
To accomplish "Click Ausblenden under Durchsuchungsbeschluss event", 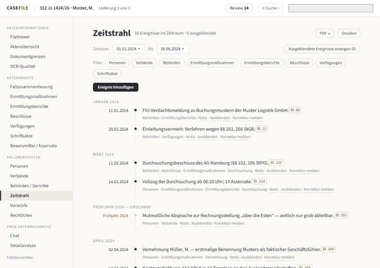I will click(277, 170).
